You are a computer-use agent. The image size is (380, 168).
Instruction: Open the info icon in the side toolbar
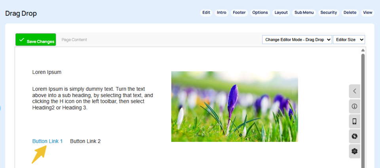tap(354, 106)
